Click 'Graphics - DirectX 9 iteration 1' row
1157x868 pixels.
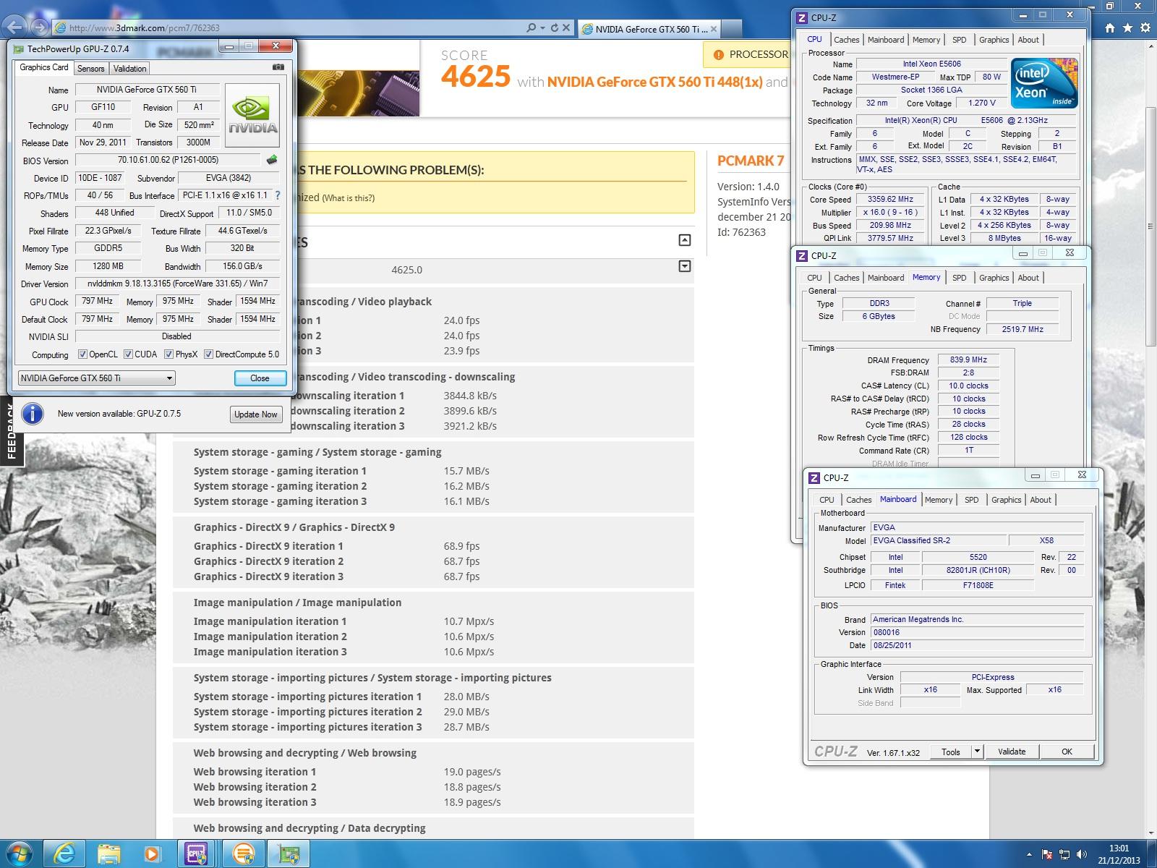coord(432,546)
